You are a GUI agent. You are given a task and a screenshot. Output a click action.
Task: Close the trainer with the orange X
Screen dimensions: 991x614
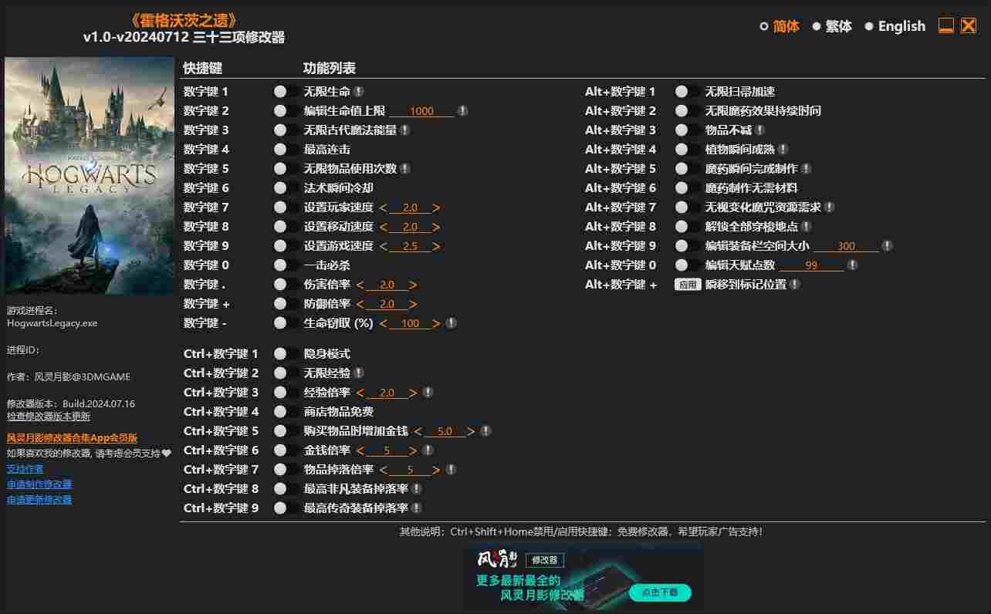coord(969,25)
